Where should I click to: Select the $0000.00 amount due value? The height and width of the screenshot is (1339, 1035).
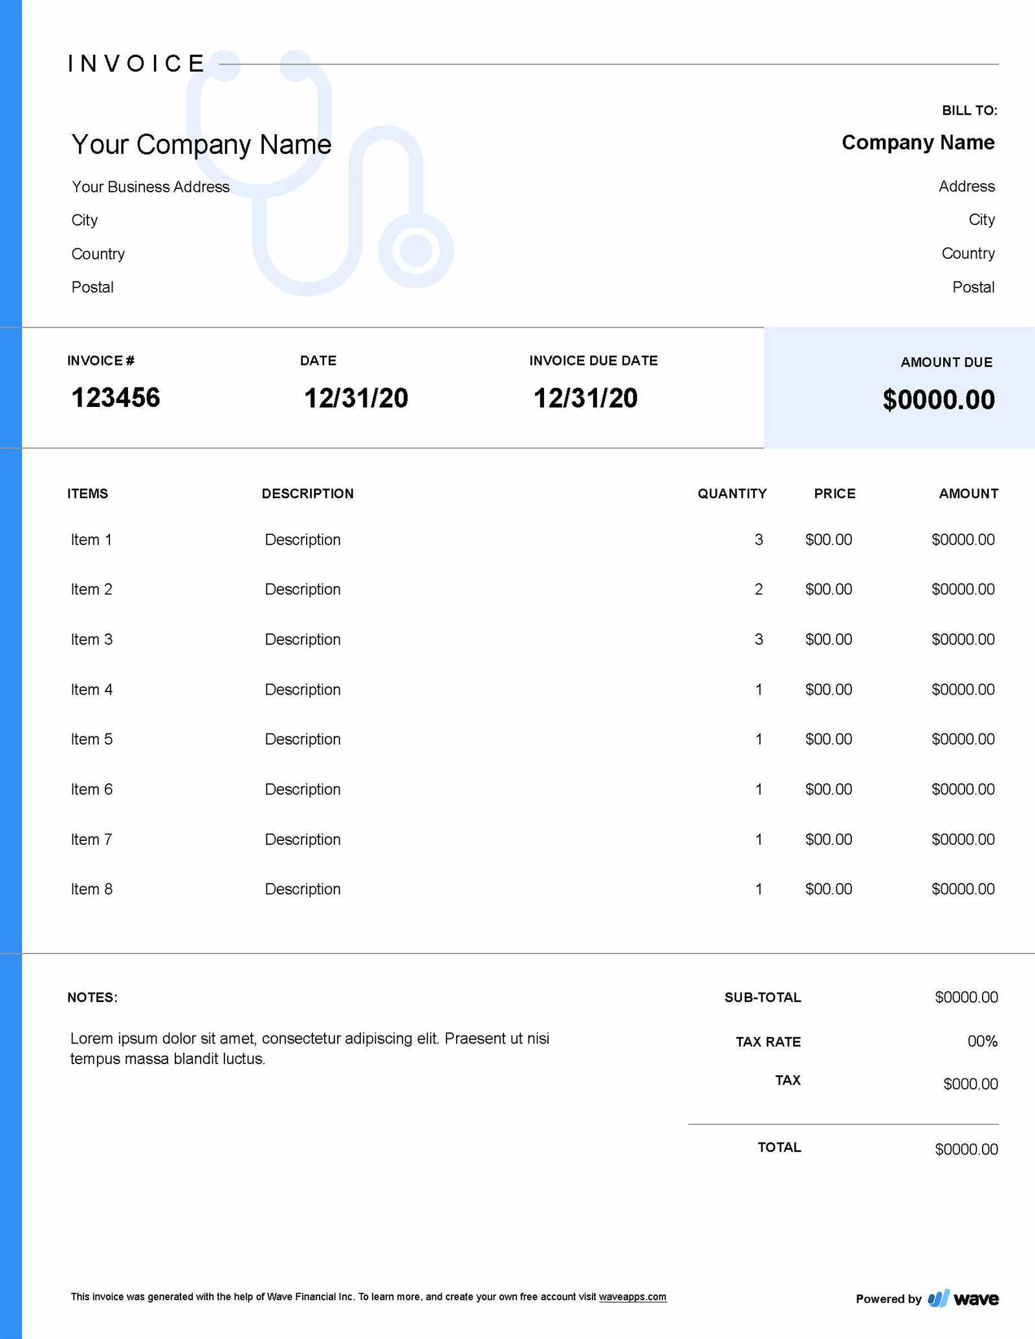[939, 399]
